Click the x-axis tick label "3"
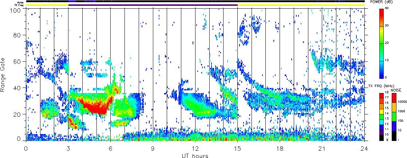Screen dimensions: 407x158 coord(68,149)
